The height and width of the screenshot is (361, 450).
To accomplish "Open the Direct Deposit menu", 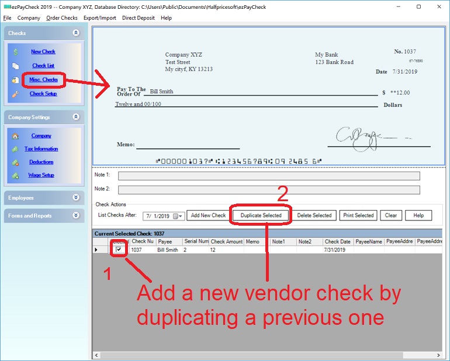I will point(139,18).
